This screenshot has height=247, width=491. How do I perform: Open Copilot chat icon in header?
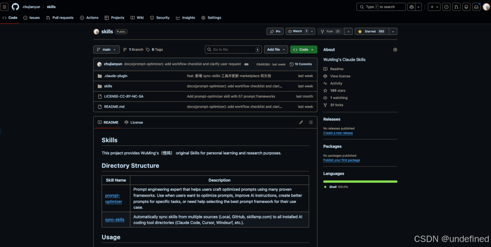click(x=411, y=7)
